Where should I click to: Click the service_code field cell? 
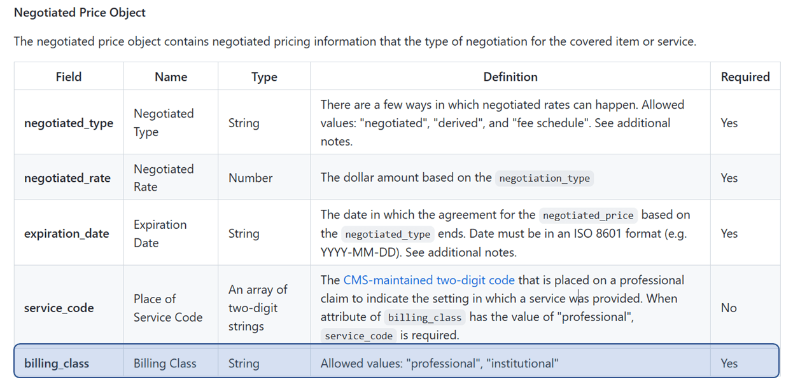coord(59,308)
